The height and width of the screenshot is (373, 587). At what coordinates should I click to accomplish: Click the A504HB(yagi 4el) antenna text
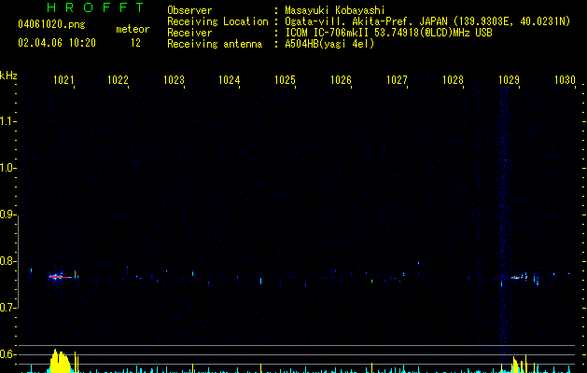click(329, 44)
